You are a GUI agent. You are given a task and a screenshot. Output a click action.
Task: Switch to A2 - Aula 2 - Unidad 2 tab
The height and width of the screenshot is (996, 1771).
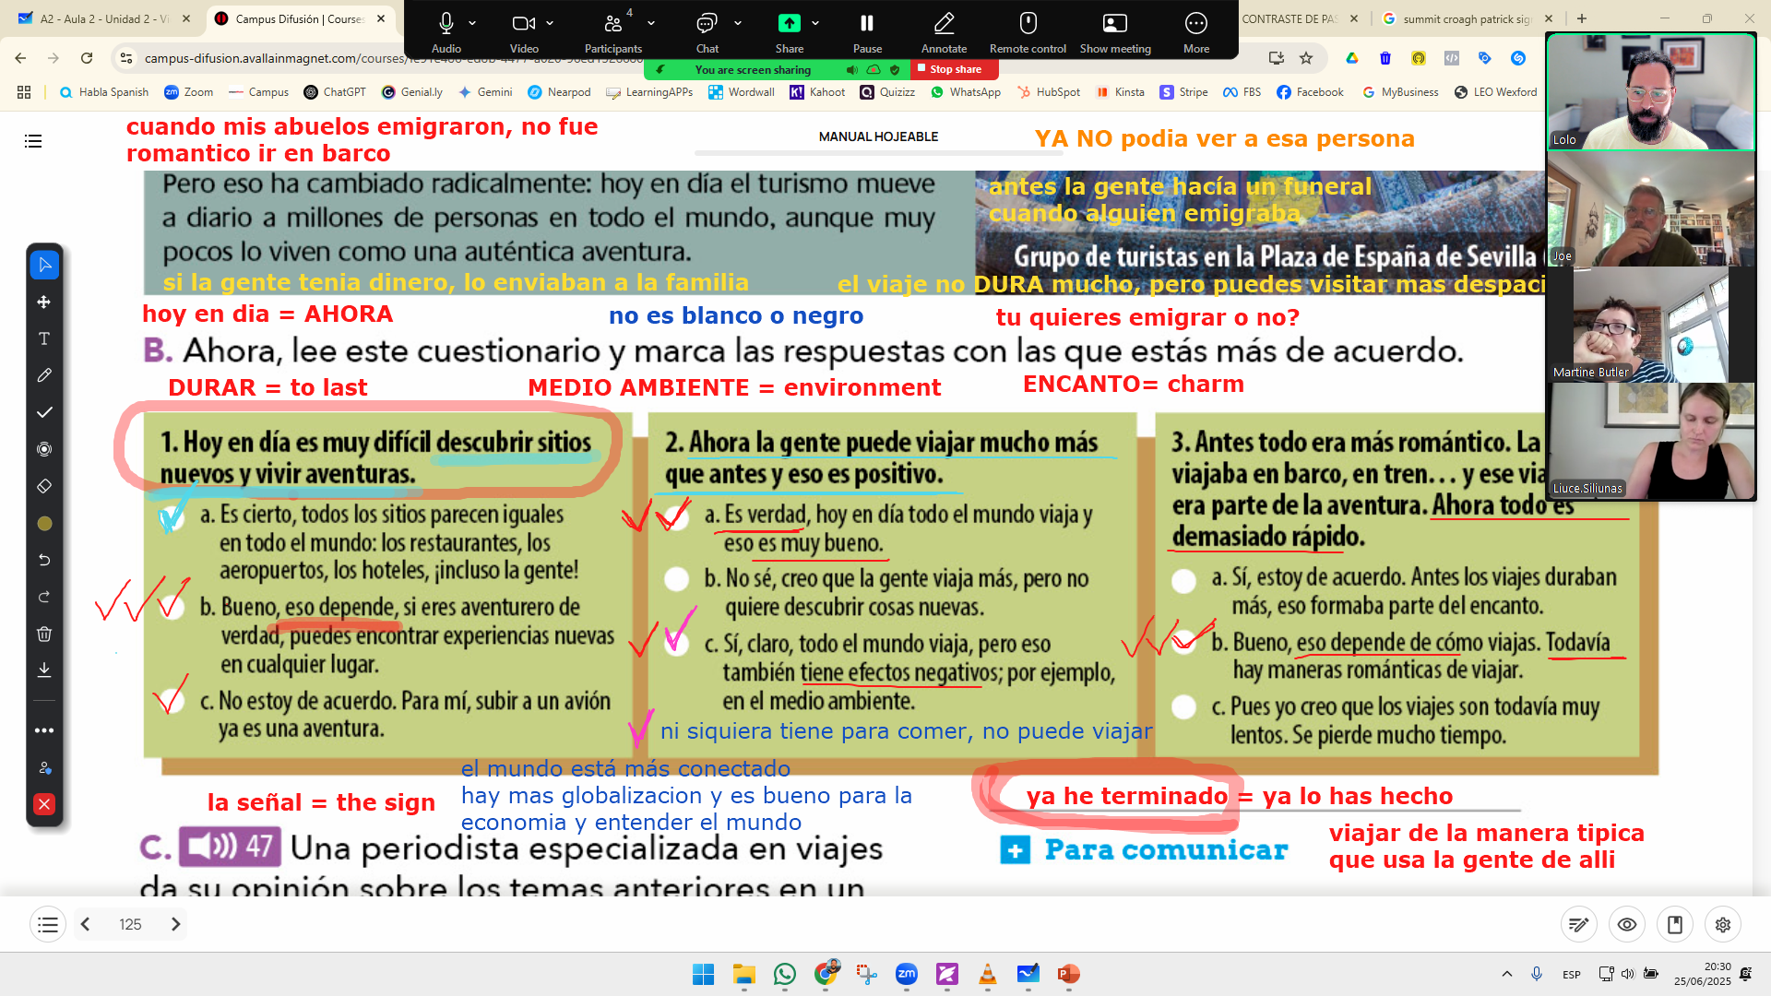[104, 18]
